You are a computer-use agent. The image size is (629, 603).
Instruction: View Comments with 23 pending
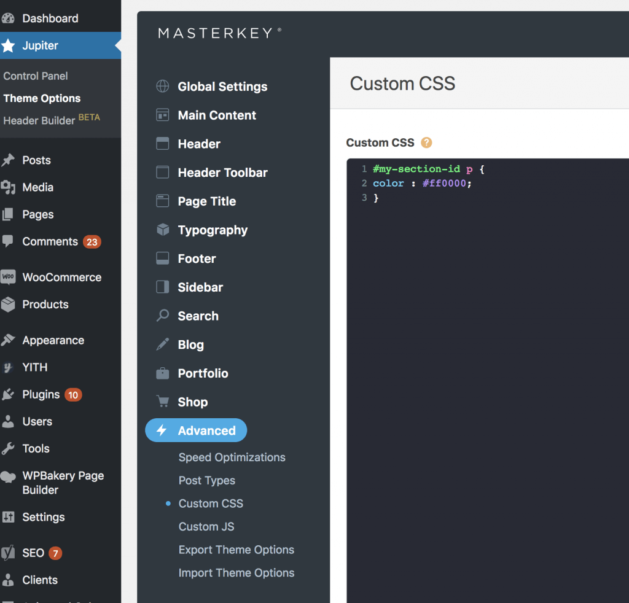(x=50, y=241)
